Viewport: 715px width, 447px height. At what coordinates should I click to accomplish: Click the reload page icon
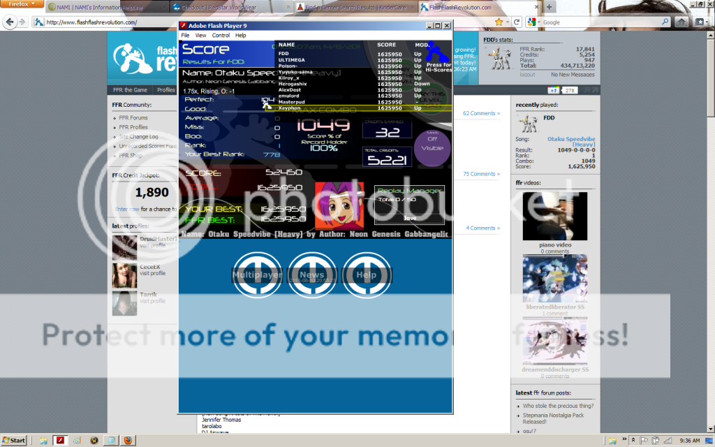pos(517,22)
